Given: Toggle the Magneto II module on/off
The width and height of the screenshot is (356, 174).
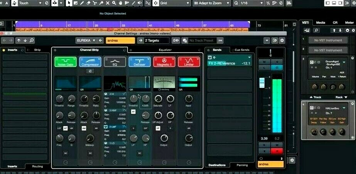Looking at the screenshot, I should tap(155, 59).
